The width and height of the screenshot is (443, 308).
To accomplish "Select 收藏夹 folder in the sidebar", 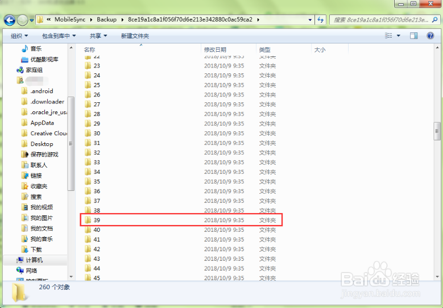I will 39,186.
